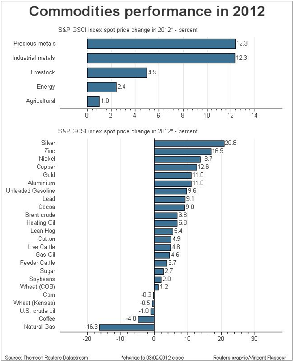Click the Cocoa label
The height and width of the screenshot is (362, 294).
[x=47, y=207]
